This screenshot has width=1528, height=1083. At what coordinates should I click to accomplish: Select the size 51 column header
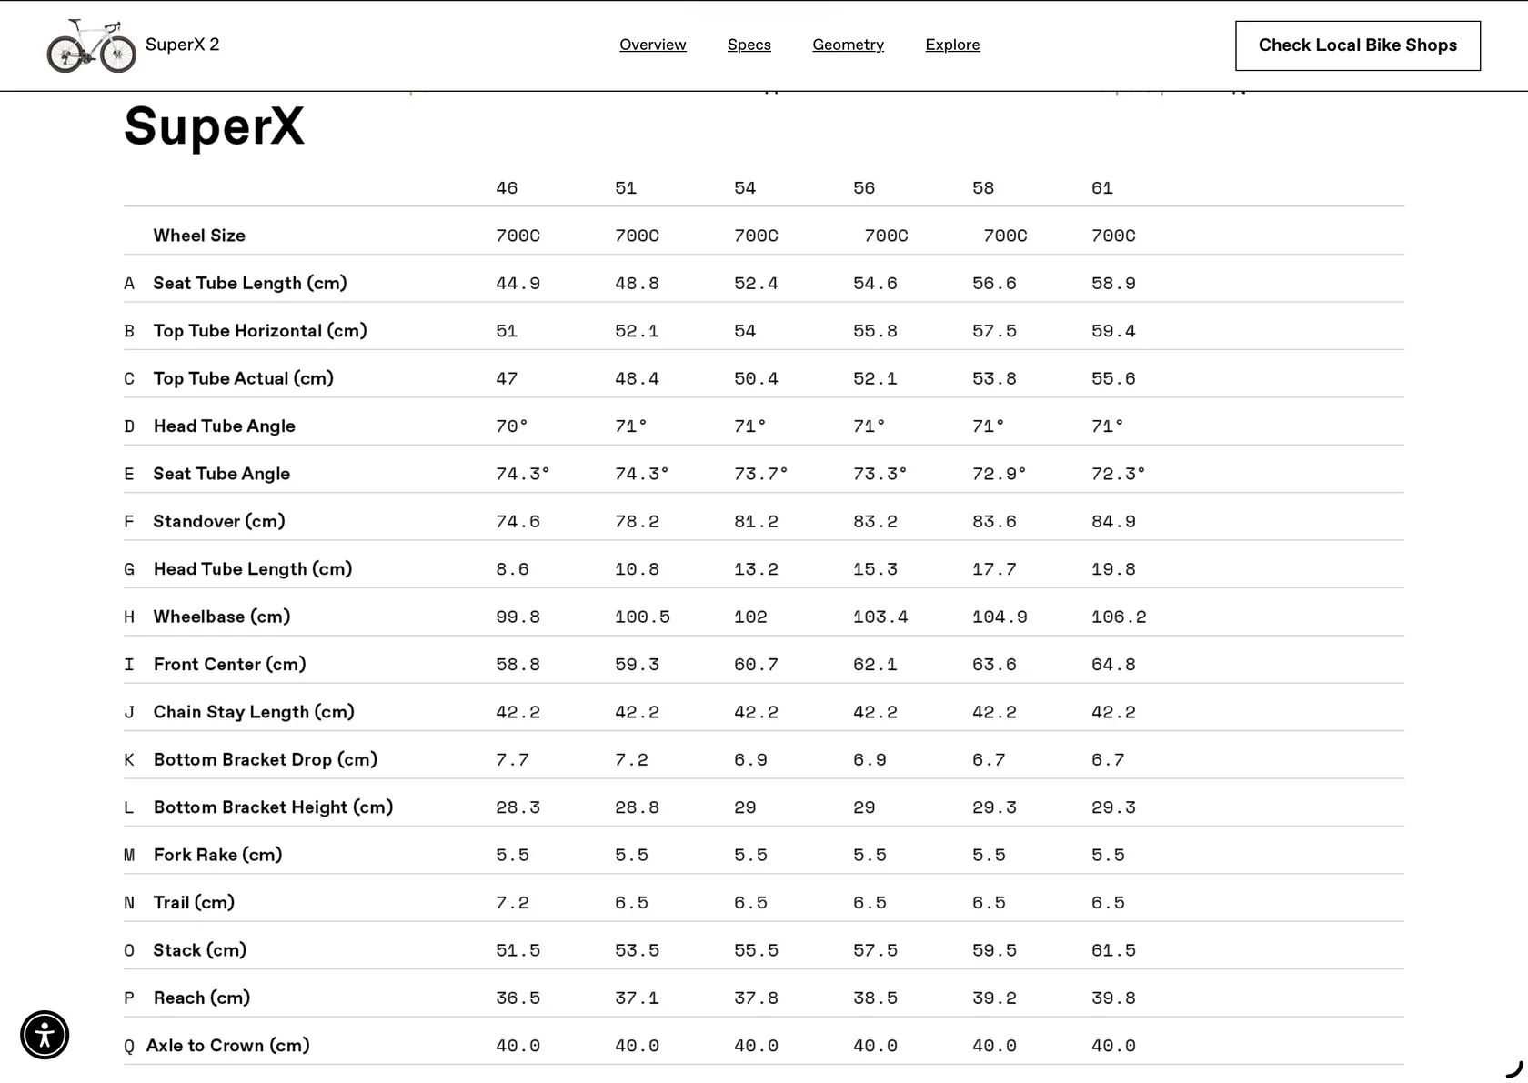pyautogui.click(x=626, y=188)
